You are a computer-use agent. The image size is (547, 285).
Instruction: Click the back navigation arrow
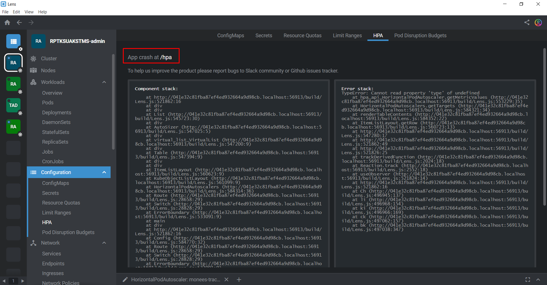pos(19,22)
